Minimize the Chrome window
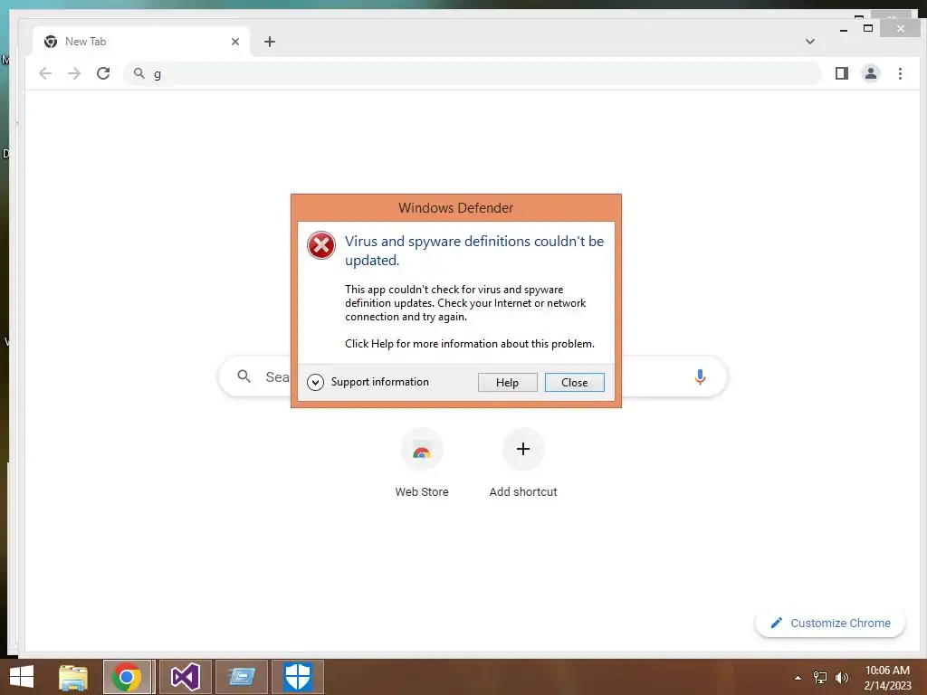 point(844,29)
